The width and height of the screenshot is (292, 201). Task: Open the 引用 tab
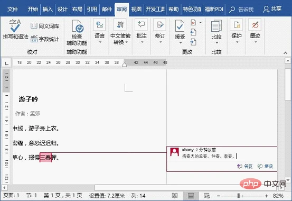pyautogui.click(x=92, y=9)
